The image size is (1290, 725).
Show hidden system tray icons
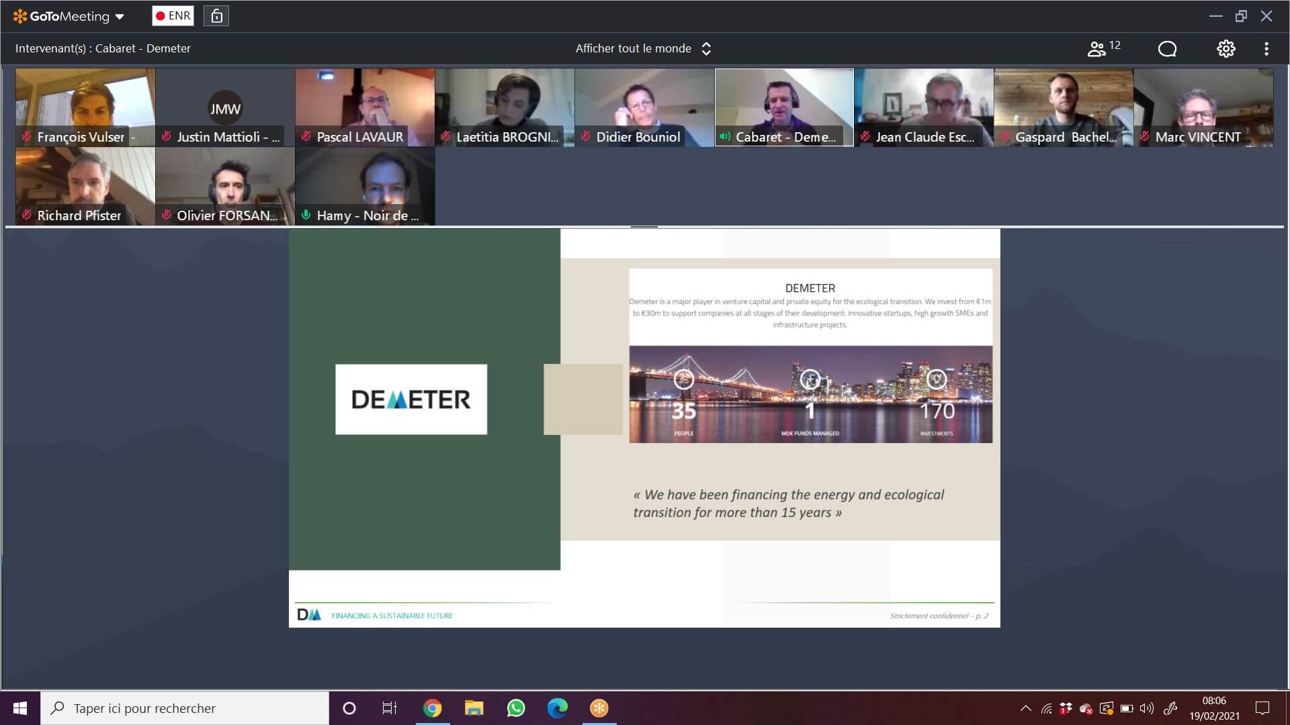1026,708
